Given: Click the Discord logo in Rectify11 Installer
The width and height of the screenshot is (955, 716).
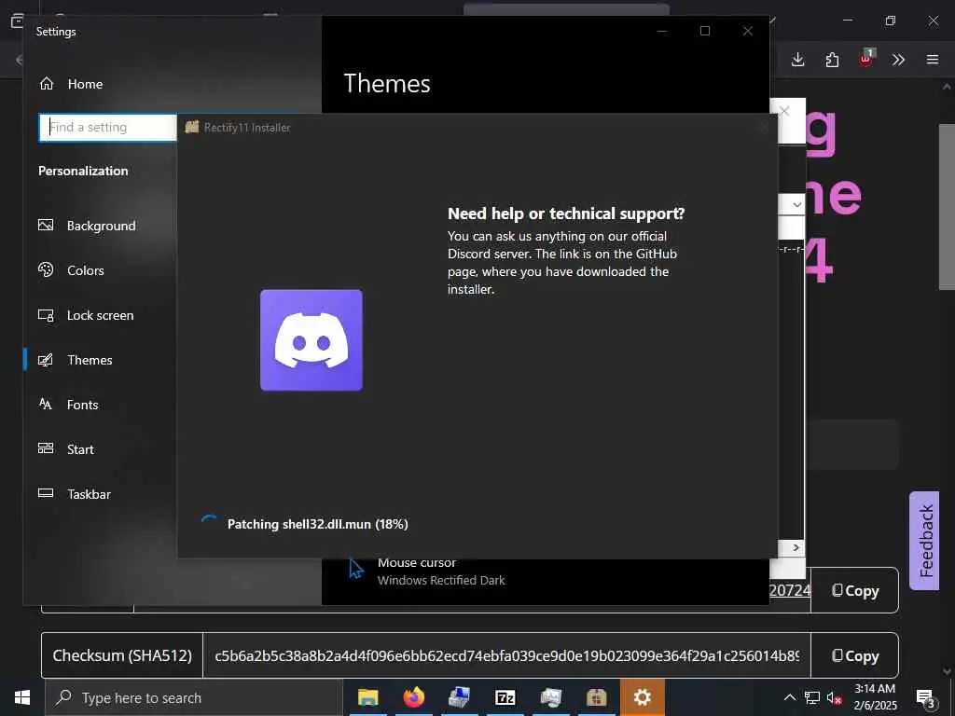Looking at the screenshot, I should 311,340.
